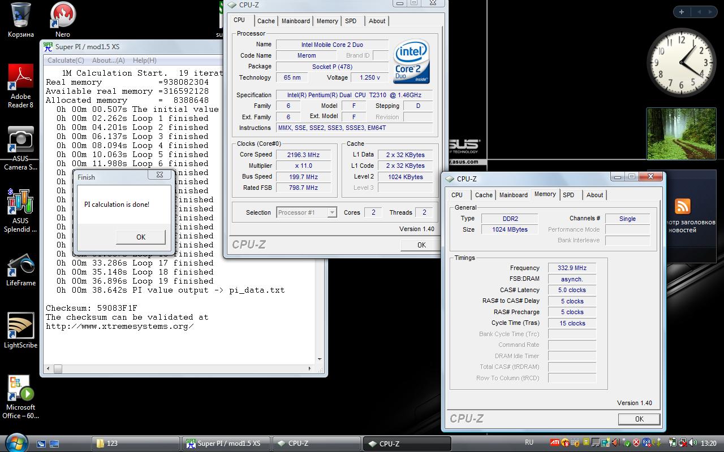This screenshot has width=724, height=452.
Task: Confirm OK in the Finish dialog
Action: 141,237
